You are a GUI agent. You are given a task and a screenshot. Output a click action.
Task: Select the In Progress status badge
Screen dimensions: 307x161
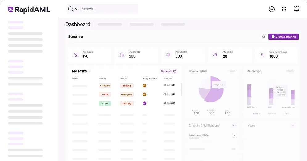click(x=127, y=95)
